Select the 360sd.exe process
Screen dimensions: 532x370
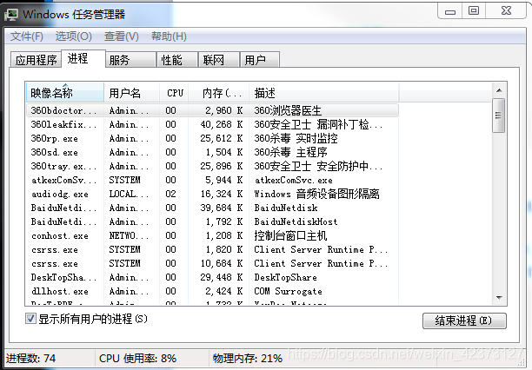212,152
